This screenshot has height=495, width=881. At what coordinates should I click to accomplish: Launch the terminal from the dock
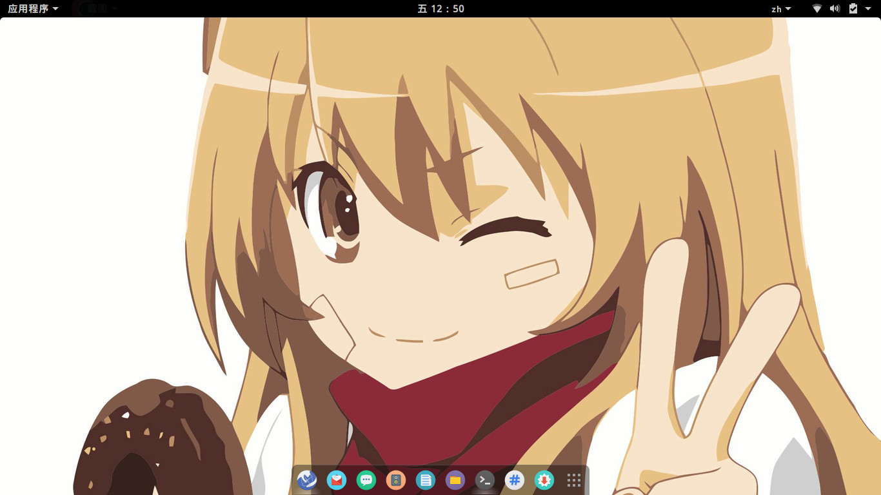tap(485, 480)
